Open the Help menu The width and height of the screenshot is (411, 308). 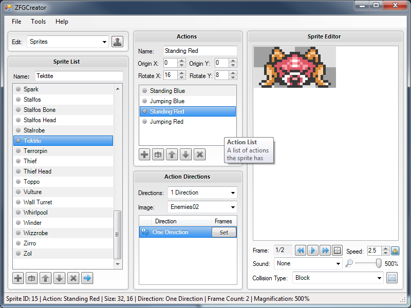coord(62,22)
